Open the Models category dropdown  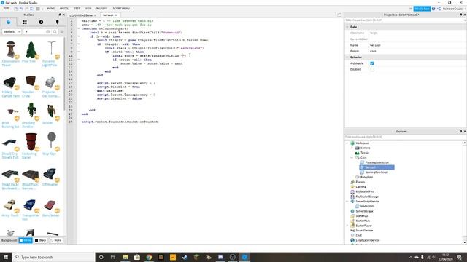coord(12,31)
